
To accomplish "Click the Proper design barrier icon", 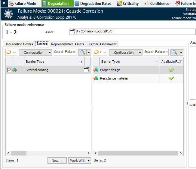I will pos(96,70).
